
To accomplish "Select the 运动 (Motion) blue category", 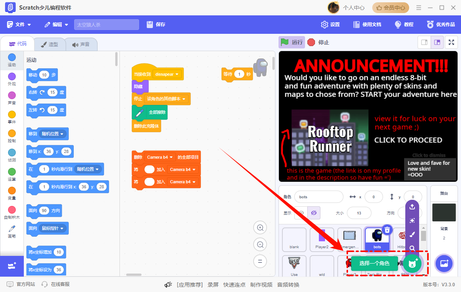I will pos(12,60).
